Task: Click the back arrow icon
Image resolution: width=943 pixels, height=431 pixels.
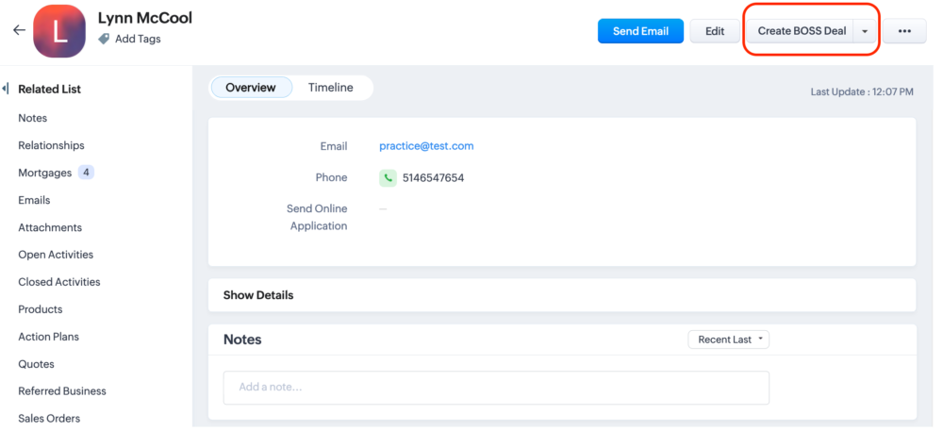Action: [18, 30]
